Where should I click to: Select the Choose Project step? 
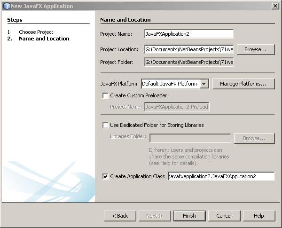[36, 32]
